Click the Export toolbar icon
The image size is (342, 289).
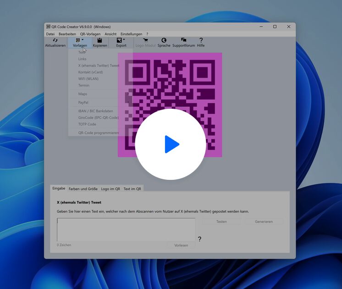[119, 40]
